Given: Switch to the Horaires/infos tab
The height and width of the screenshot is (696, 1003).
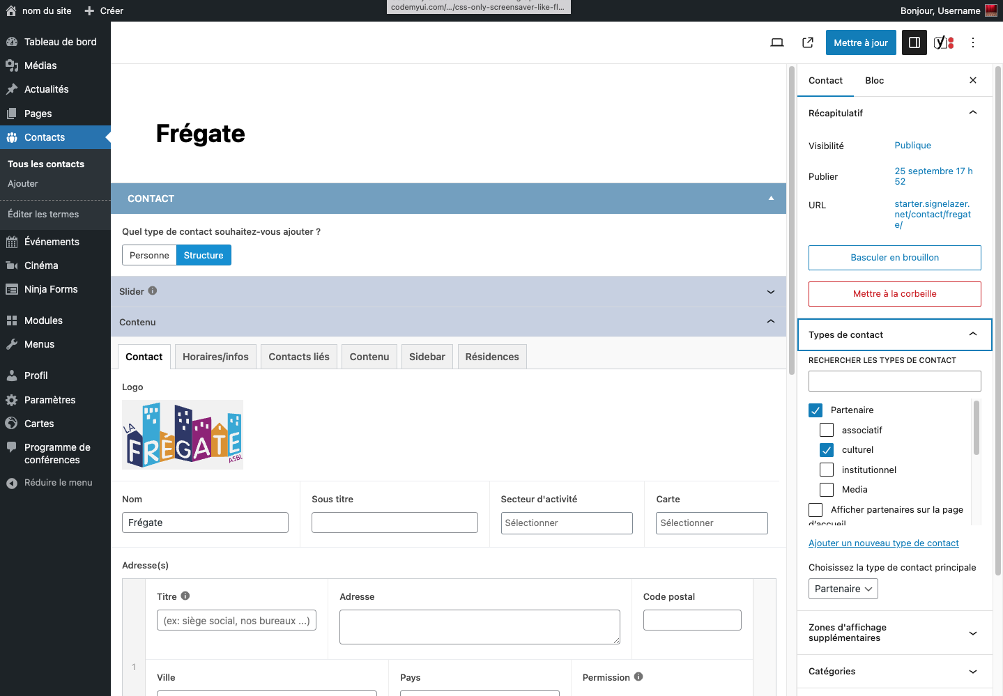Looking at the screenshot, I should [x=215, y=357].
